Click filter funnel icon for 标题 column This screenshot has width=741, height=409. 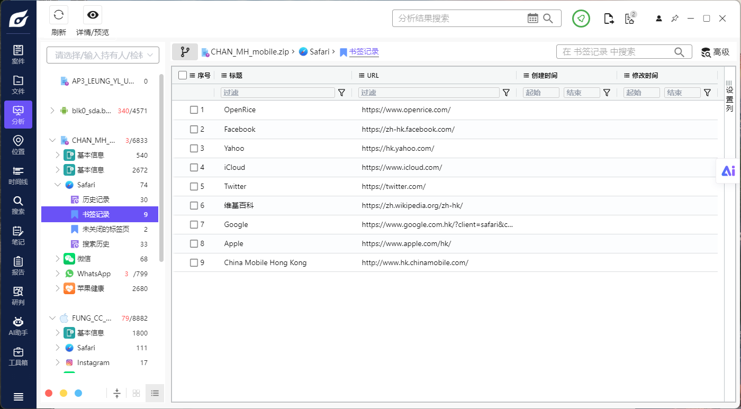pyautogui.click(x=341, y=93)
